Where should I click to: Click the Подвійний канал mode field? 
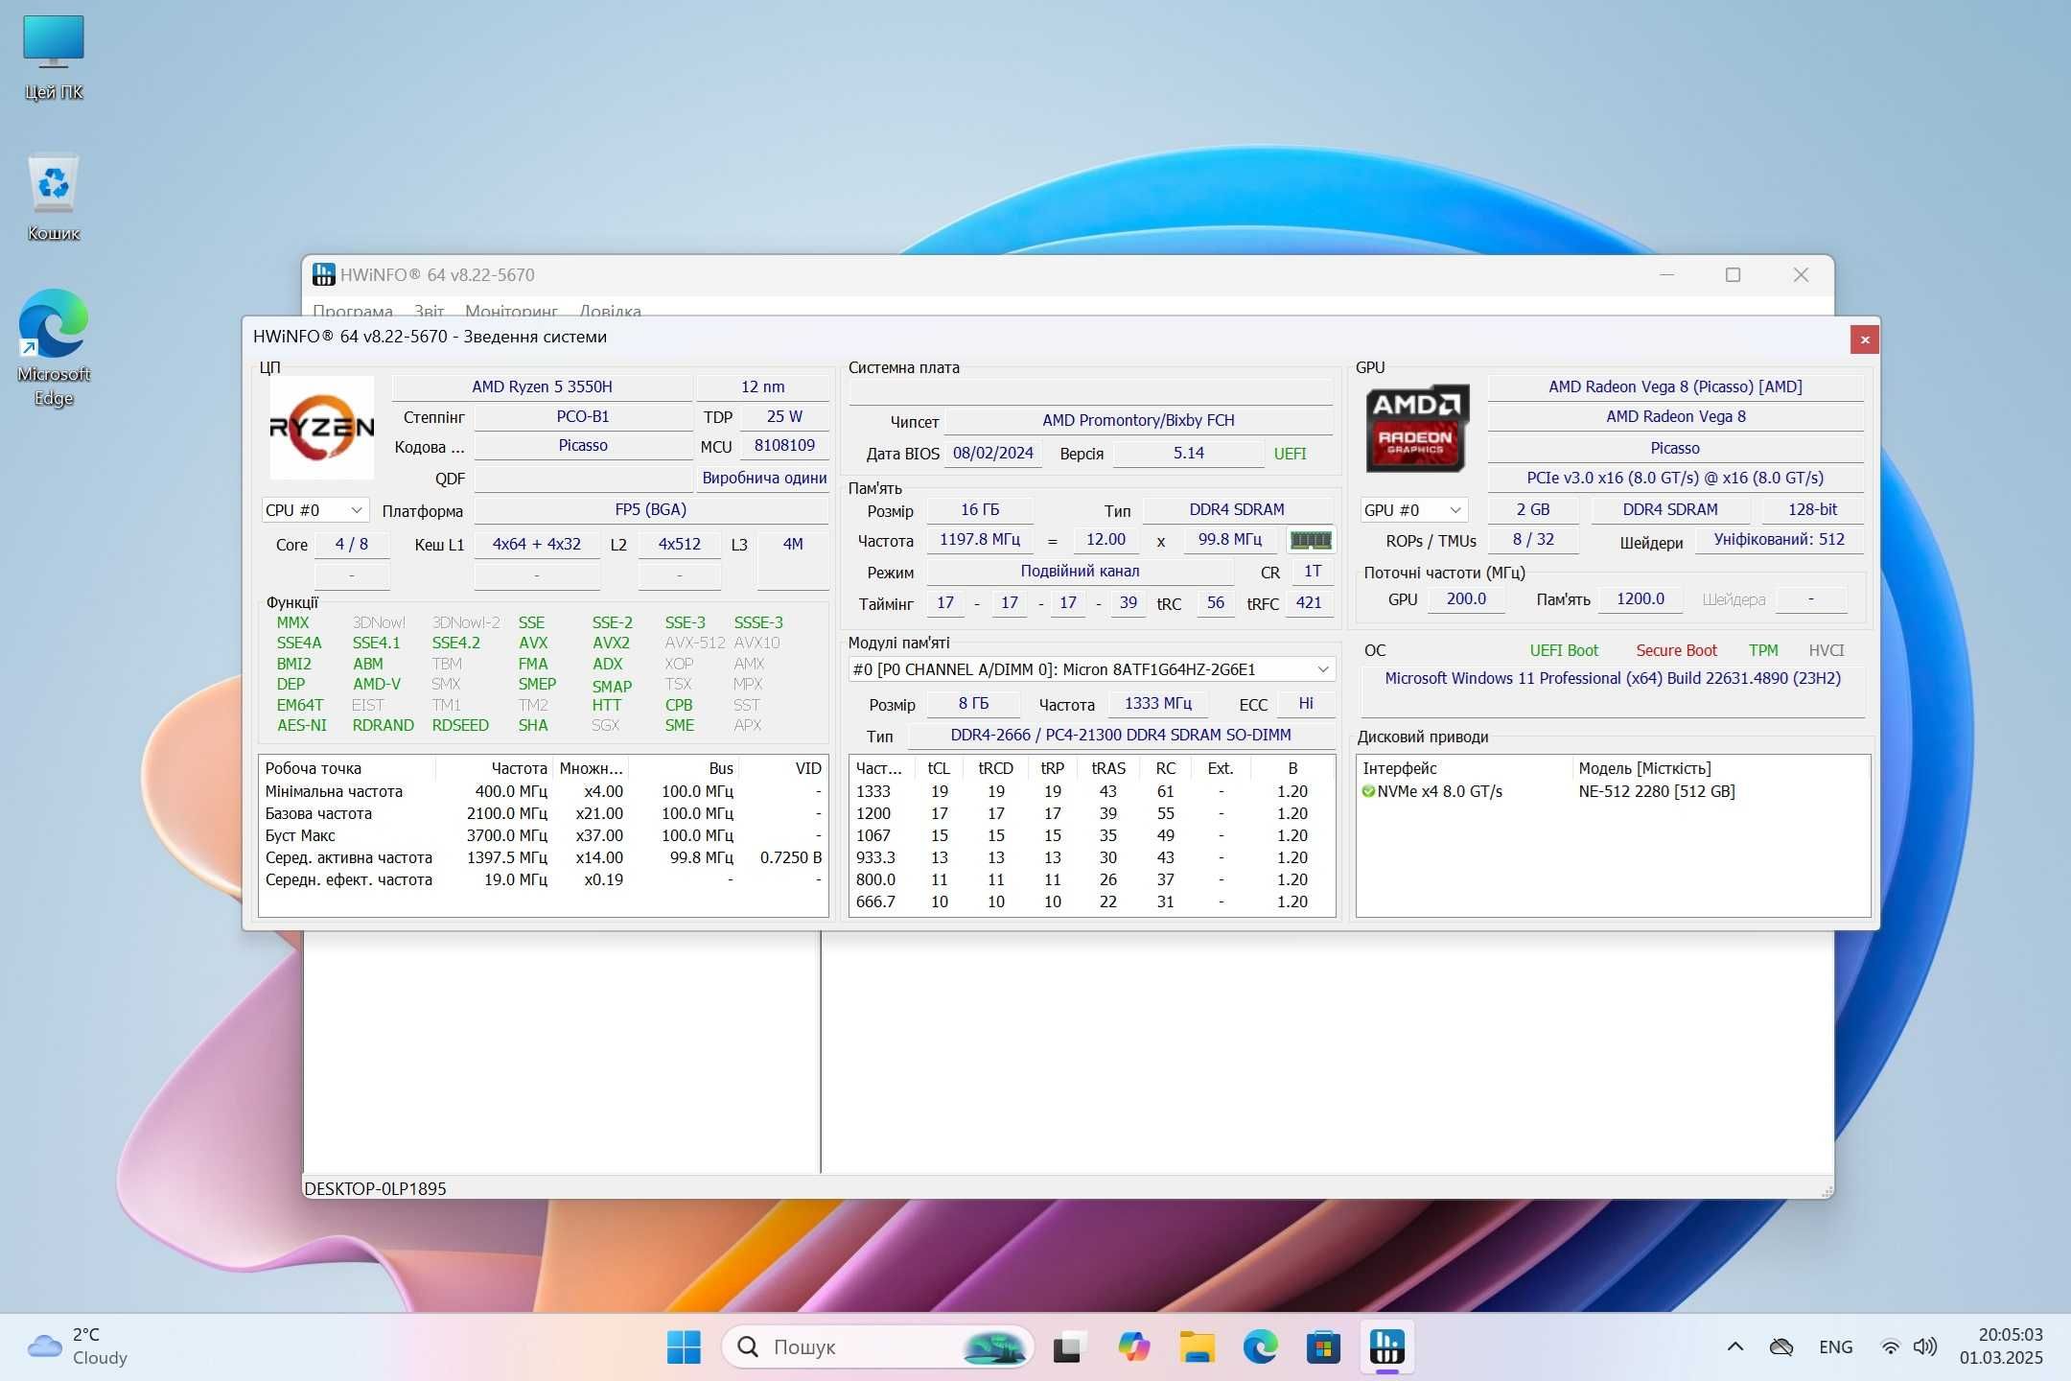point(1080,572)
